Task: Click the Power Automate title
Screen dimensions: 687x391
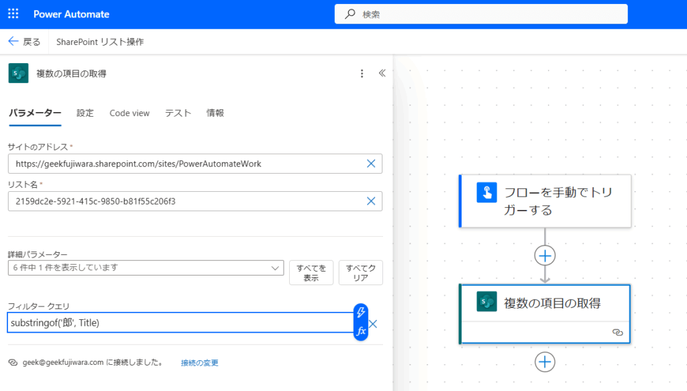Action: pos(71,14)
